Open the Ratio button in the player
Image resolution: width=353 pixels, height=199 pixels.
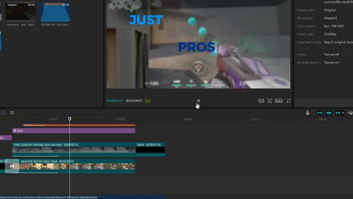coord(279,101)
